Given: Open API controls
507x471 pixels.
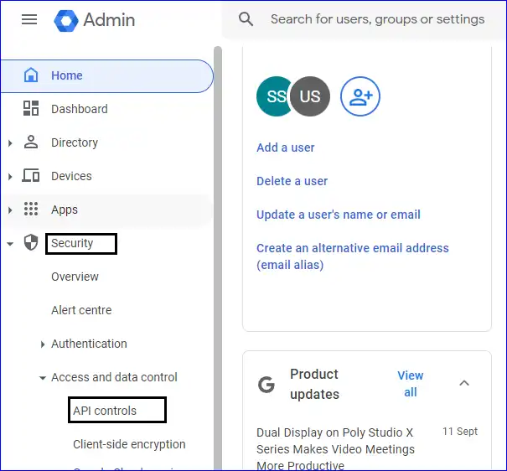Looking at the screenshot, I should (105, 411).
